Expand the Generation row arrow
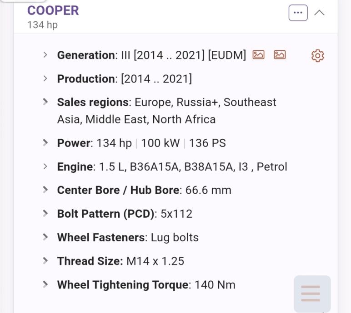The width and height of the screenshot is (351, 313). (x=45, y=55)
